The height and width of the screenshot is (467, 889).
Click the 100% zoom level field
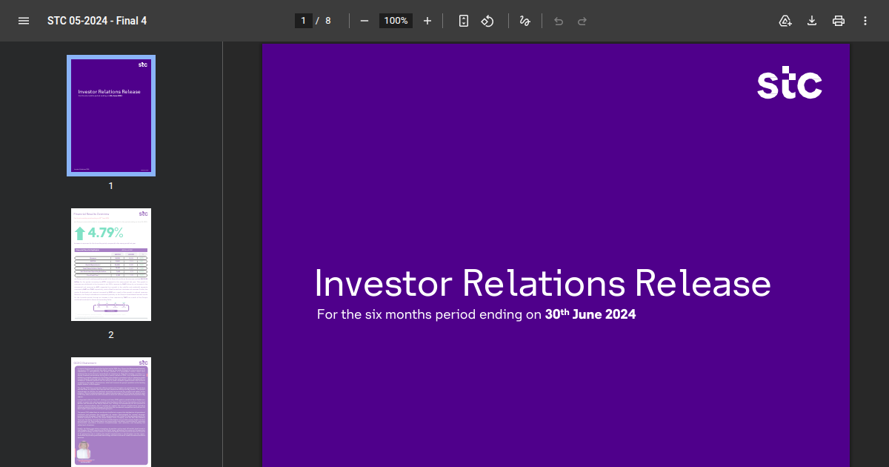tap(396, 21)
